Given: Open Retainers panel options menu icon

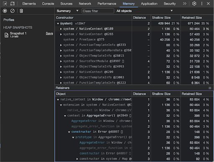Looking at the screenshot, I should tap(210, 88).
